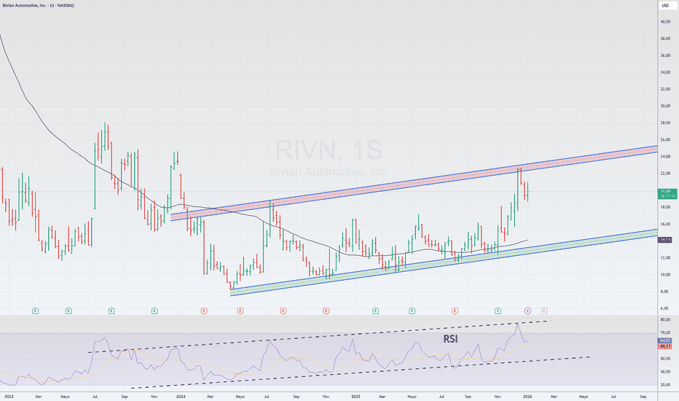Click the 70,00 RSI scale label
The image size is (679, 401).
pos(665,333)
